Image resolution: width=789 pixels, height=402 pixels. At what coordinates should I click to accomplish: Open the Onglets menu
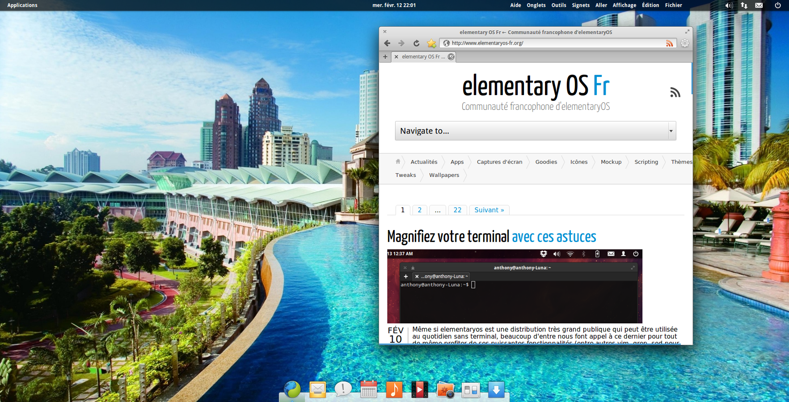click(x=536, y=5)
